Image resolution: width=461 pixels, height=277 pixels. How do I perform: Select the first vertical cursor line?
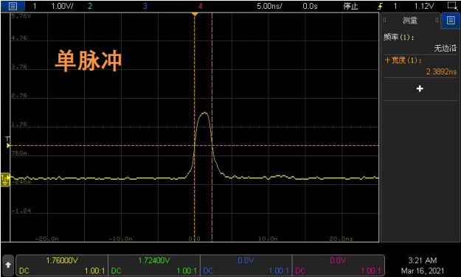coord(194,127)
